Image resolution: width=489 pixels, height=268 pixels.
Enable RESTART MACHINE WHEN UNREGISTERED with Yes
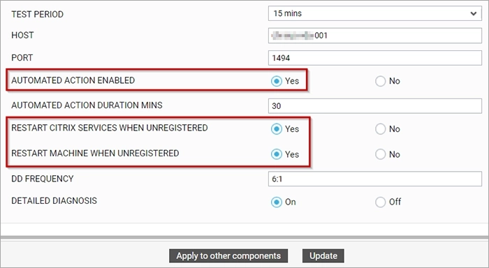277,154
